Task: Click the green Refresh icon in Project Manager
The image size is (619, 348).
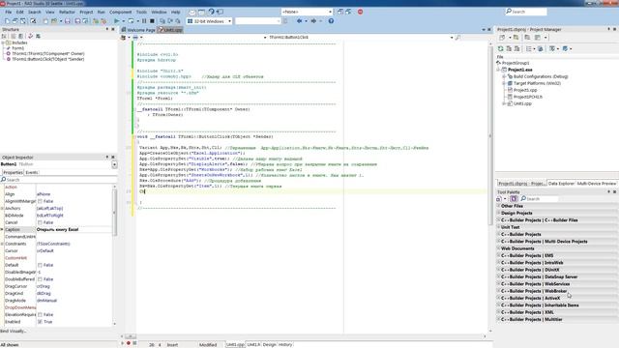Action: coord(501,48)
